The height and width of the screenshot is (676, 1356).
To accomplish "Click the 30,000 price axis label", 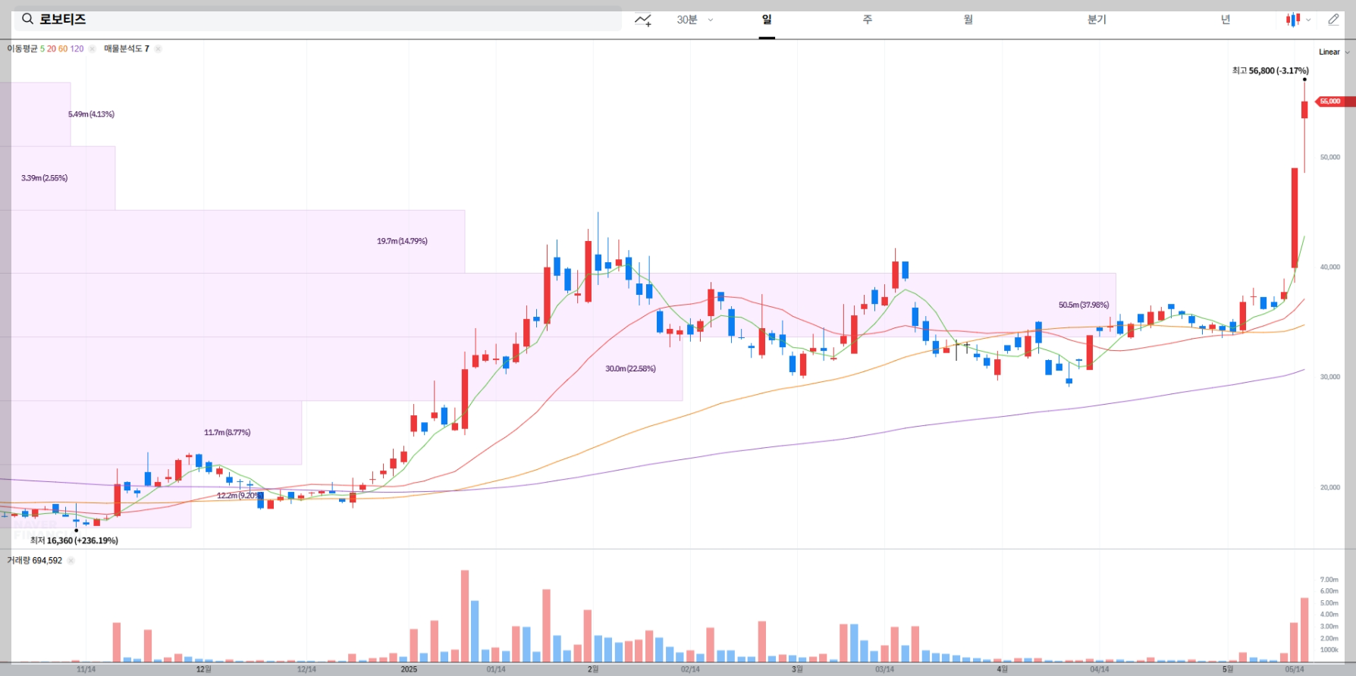I will click(x=1330, y=377).
